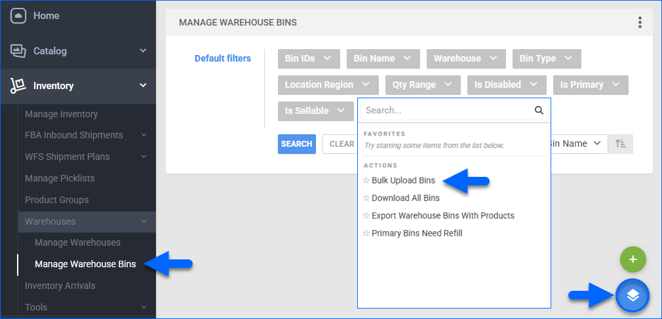This screenshot has width=662, height=319.
Task: Click the Inventory hand truck icon
Action: tap(18, 86)
